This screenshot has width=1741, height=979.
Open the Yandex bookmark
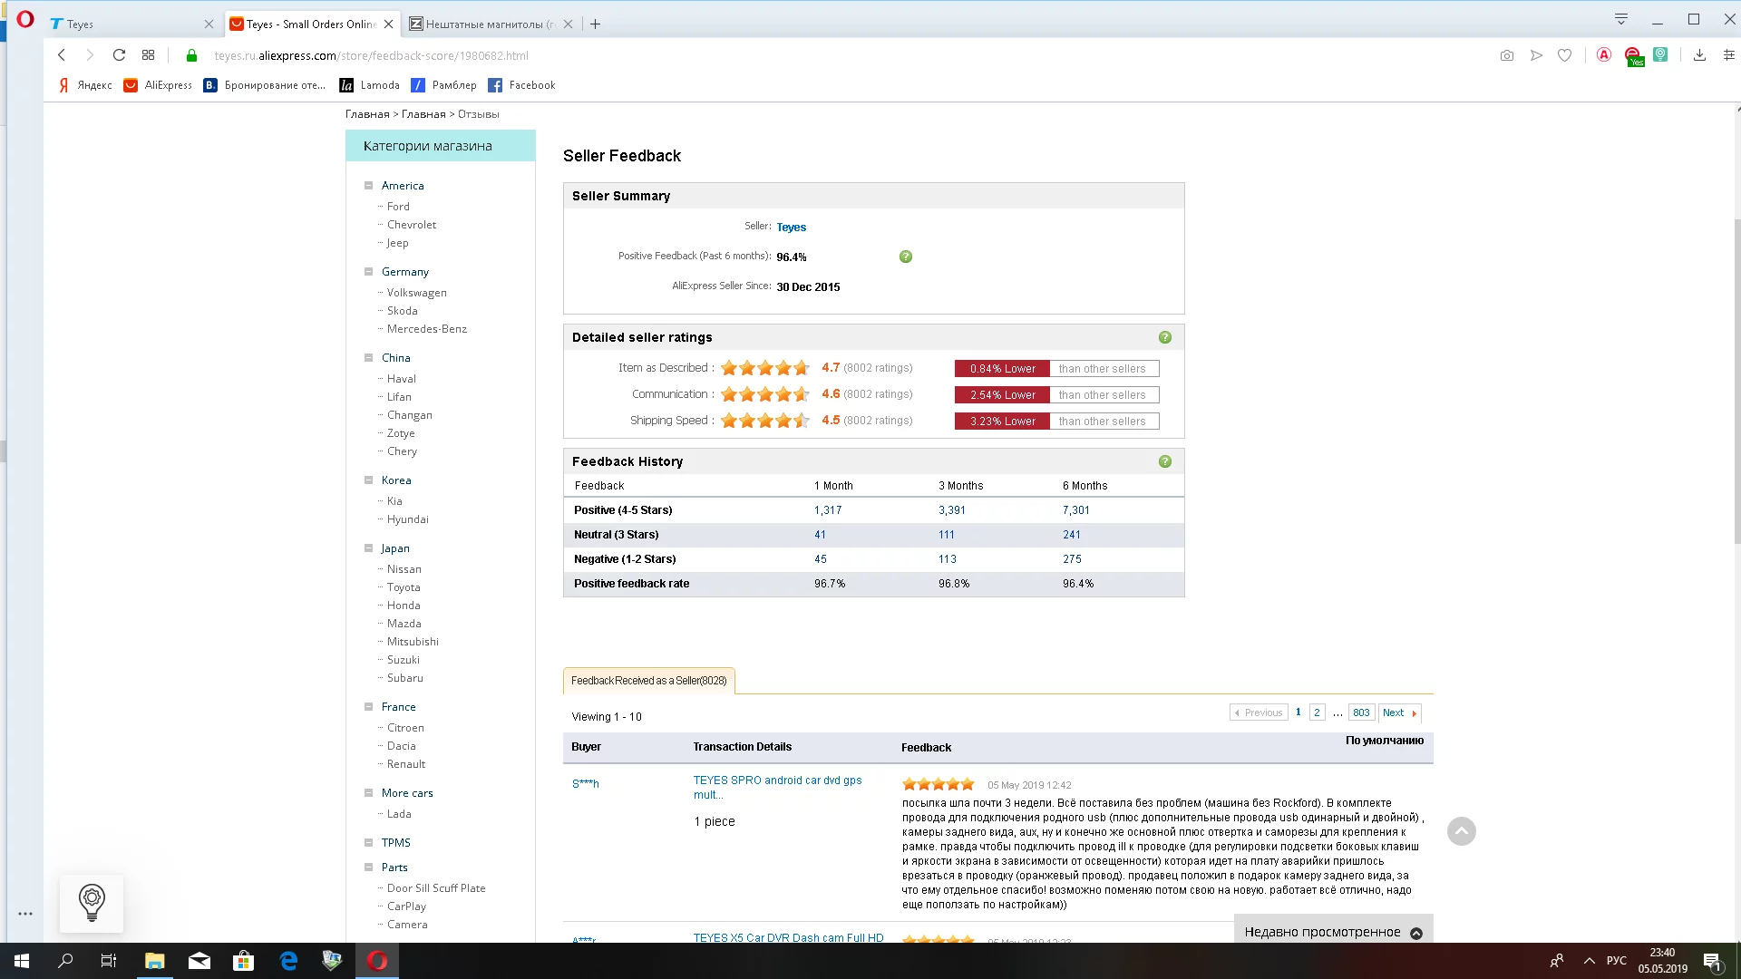pyautogui.click(x=85, y=85)
